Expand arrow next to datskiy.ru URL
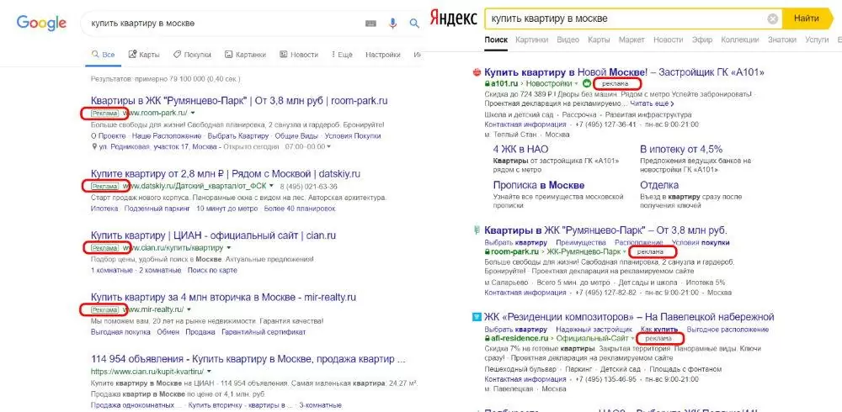Screen dimensions: 842x412 [x=272, y=187]
